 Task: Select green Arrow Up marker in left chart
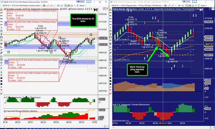point(2,73)
